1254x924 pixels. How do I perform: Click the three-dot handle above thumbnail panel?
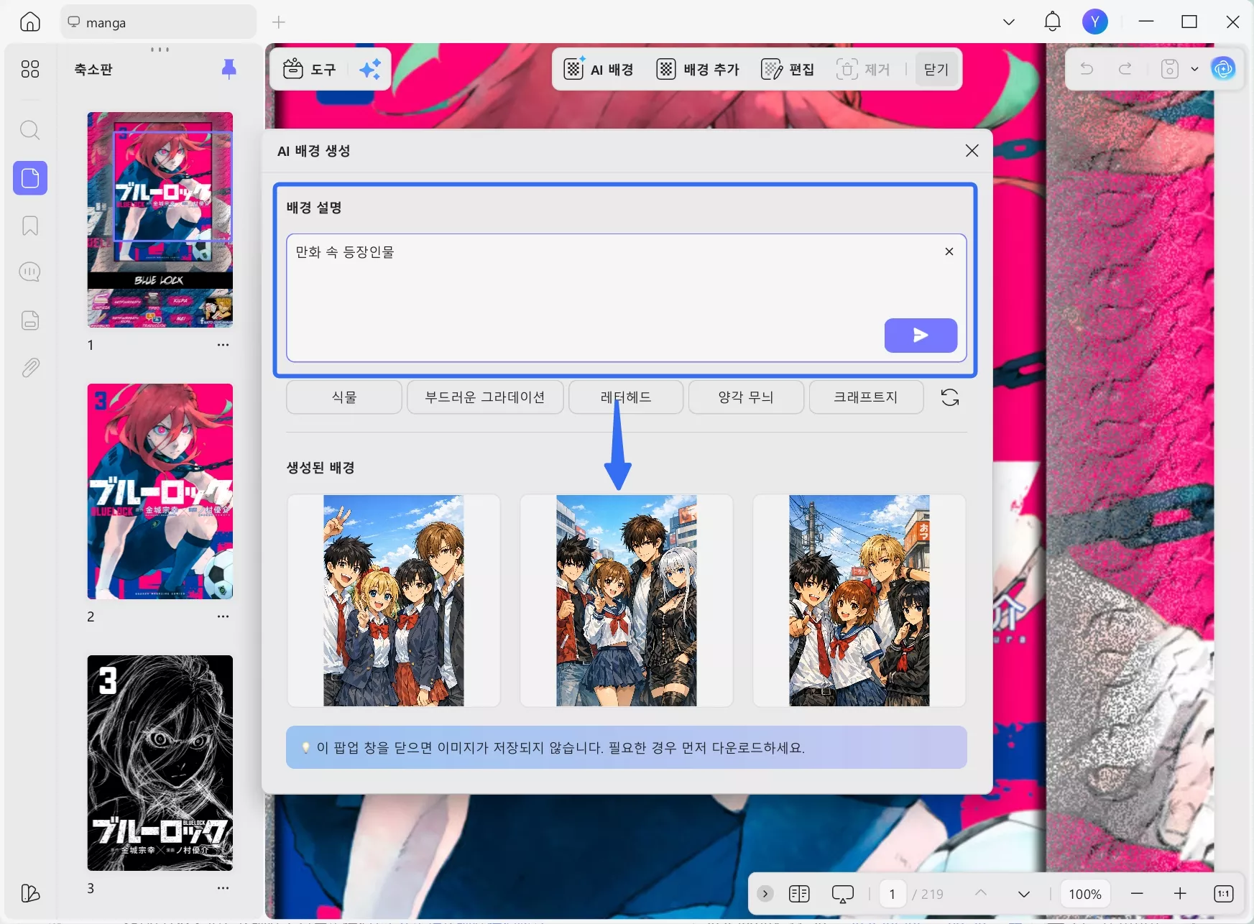[160, 50]
